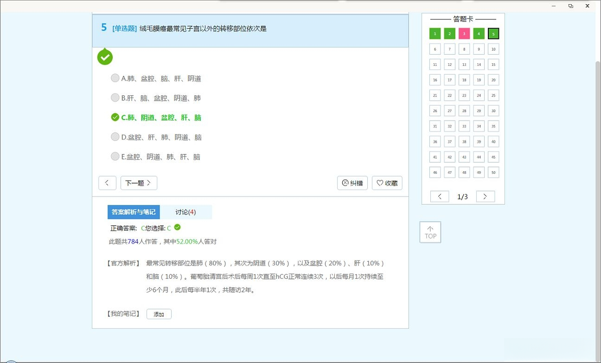601x363 pixels.
Task: Jump to question 15 in answer card
Action: pos(493,64)
